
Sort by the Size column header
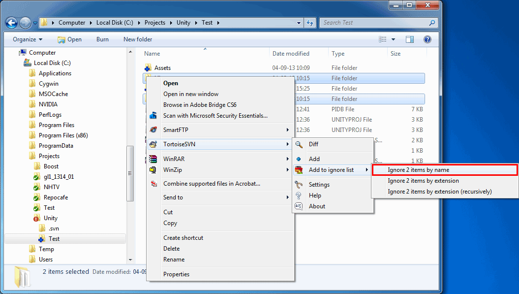(x=395, y=53)
